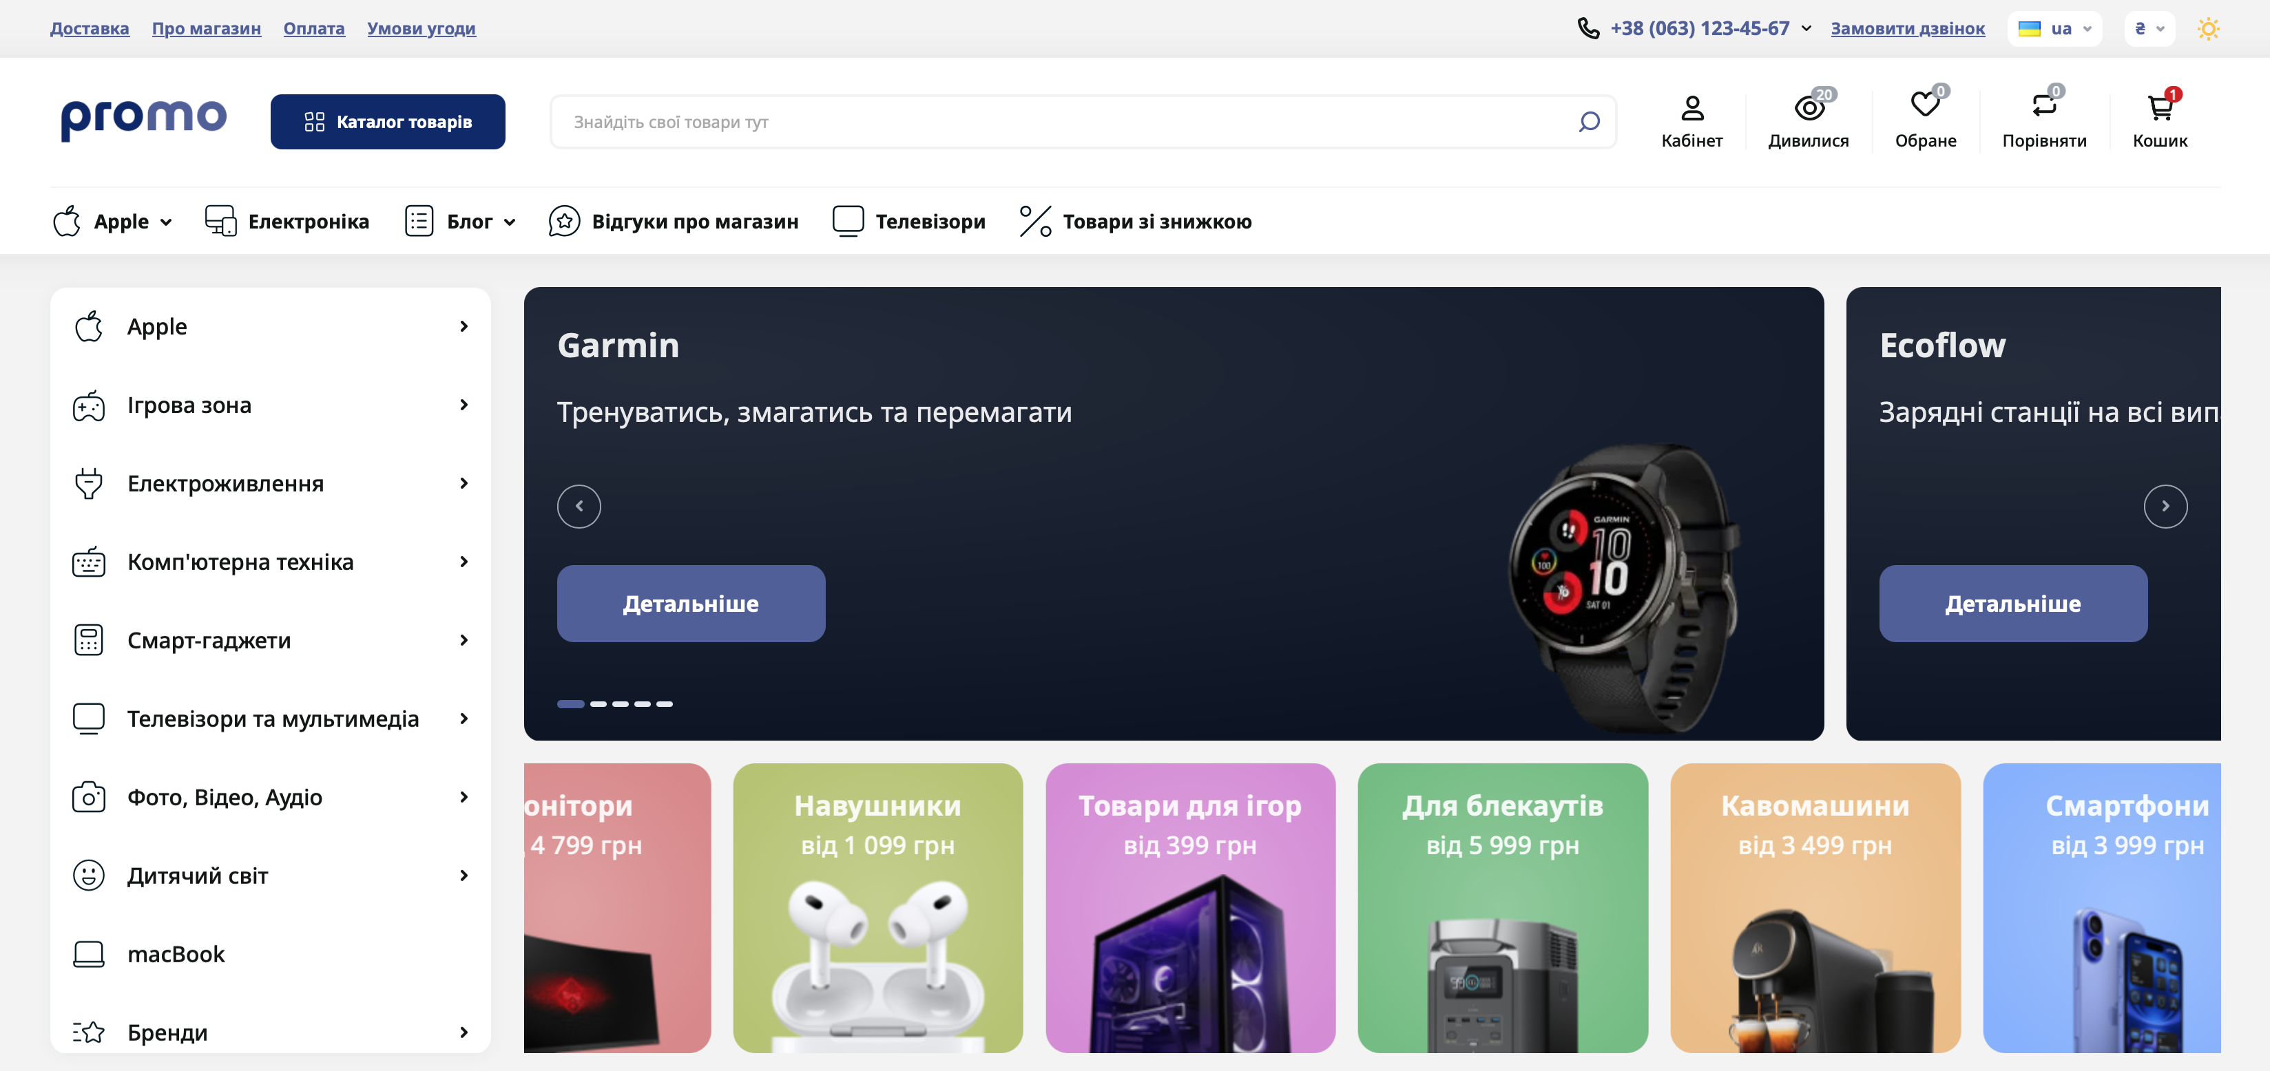The height and width of the screenshot is (1071, 2270).
Task: Click the Порівняти compare icon
Action: point(2043,106)
